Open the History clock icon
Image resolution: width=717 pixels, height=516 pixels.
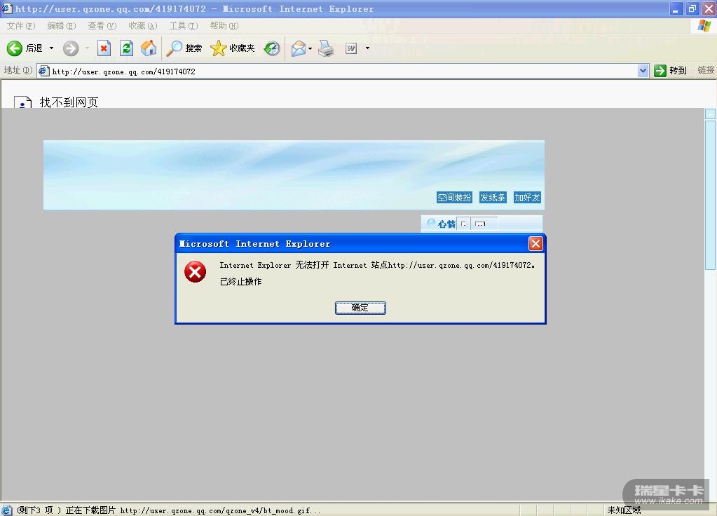pos(272,48)
